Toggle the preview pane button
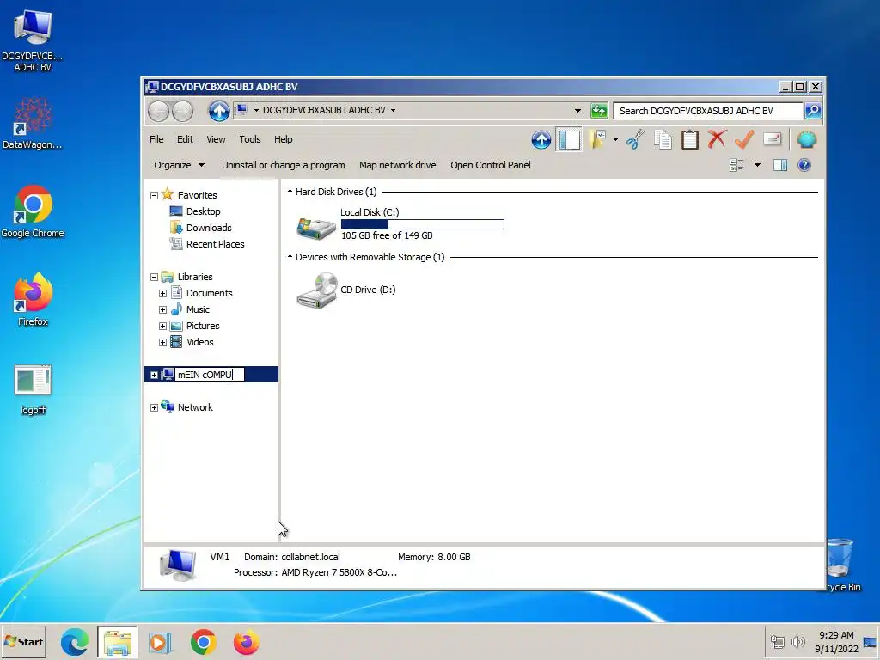 (x=780, y=165)
